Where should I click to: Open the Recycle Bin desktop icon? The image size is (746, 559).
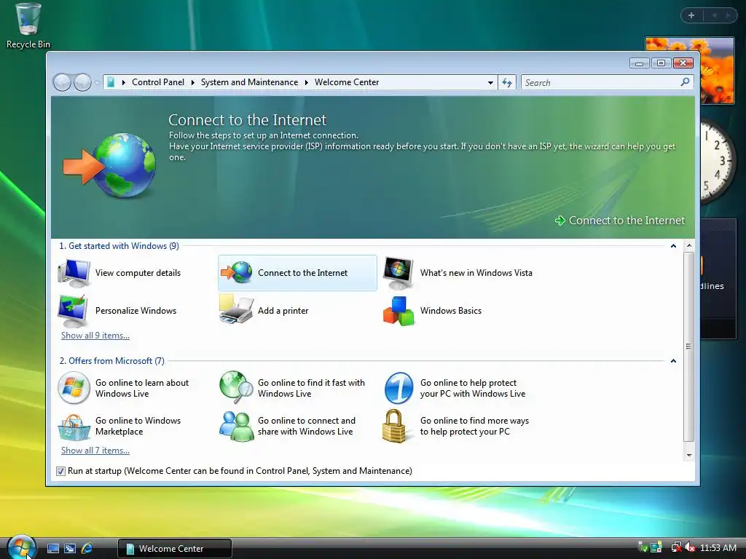[28, 25]
